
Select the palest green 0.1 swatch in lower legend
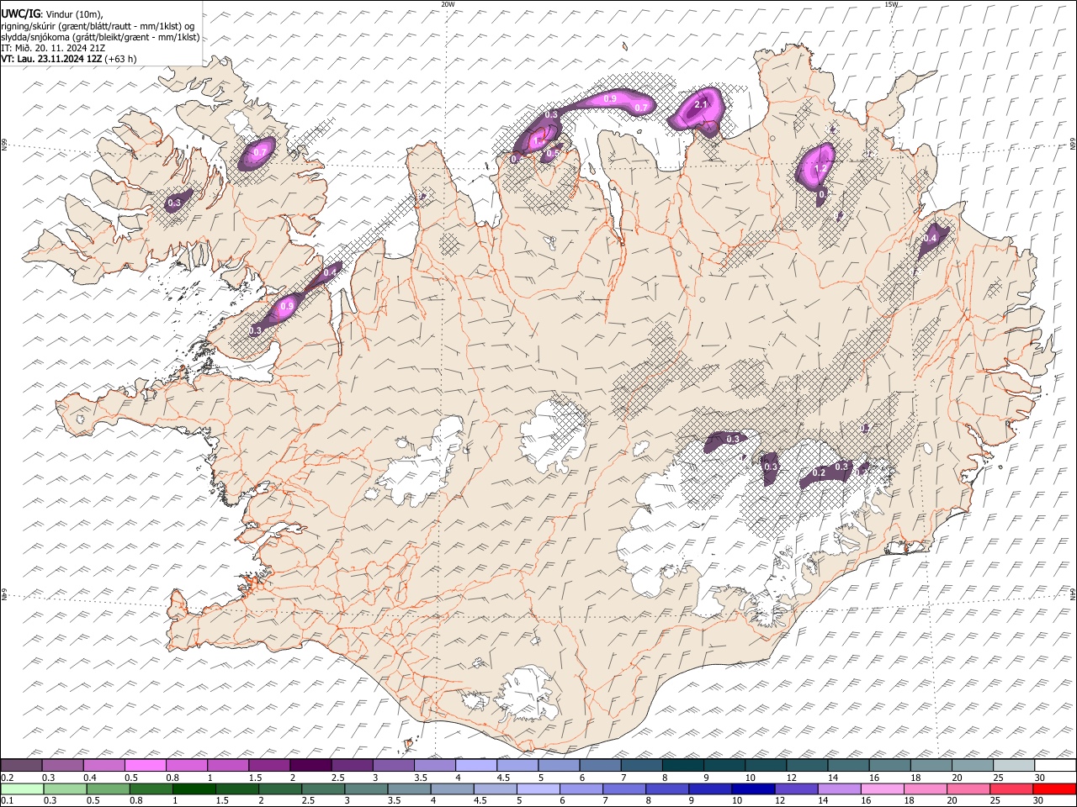click(x=22, y=789)
